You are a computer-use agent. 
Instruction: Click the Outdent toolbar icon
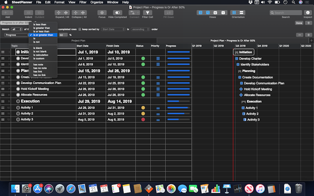[39, 12]
